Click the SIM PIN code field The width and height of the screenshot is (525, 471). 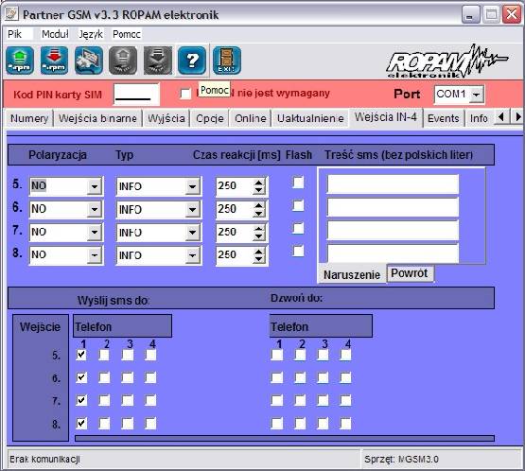coord(136,94)
